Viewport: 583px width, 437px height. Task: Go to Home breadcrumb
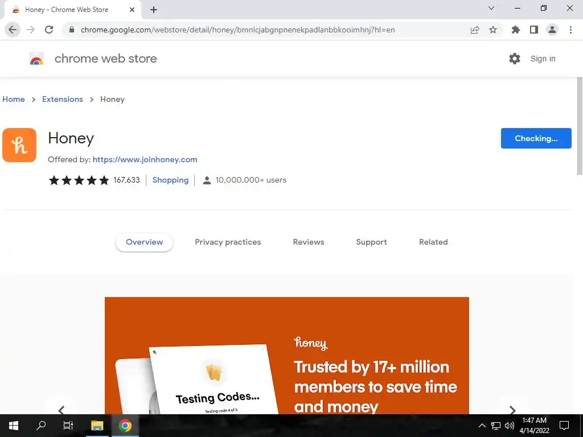(14, 99)
